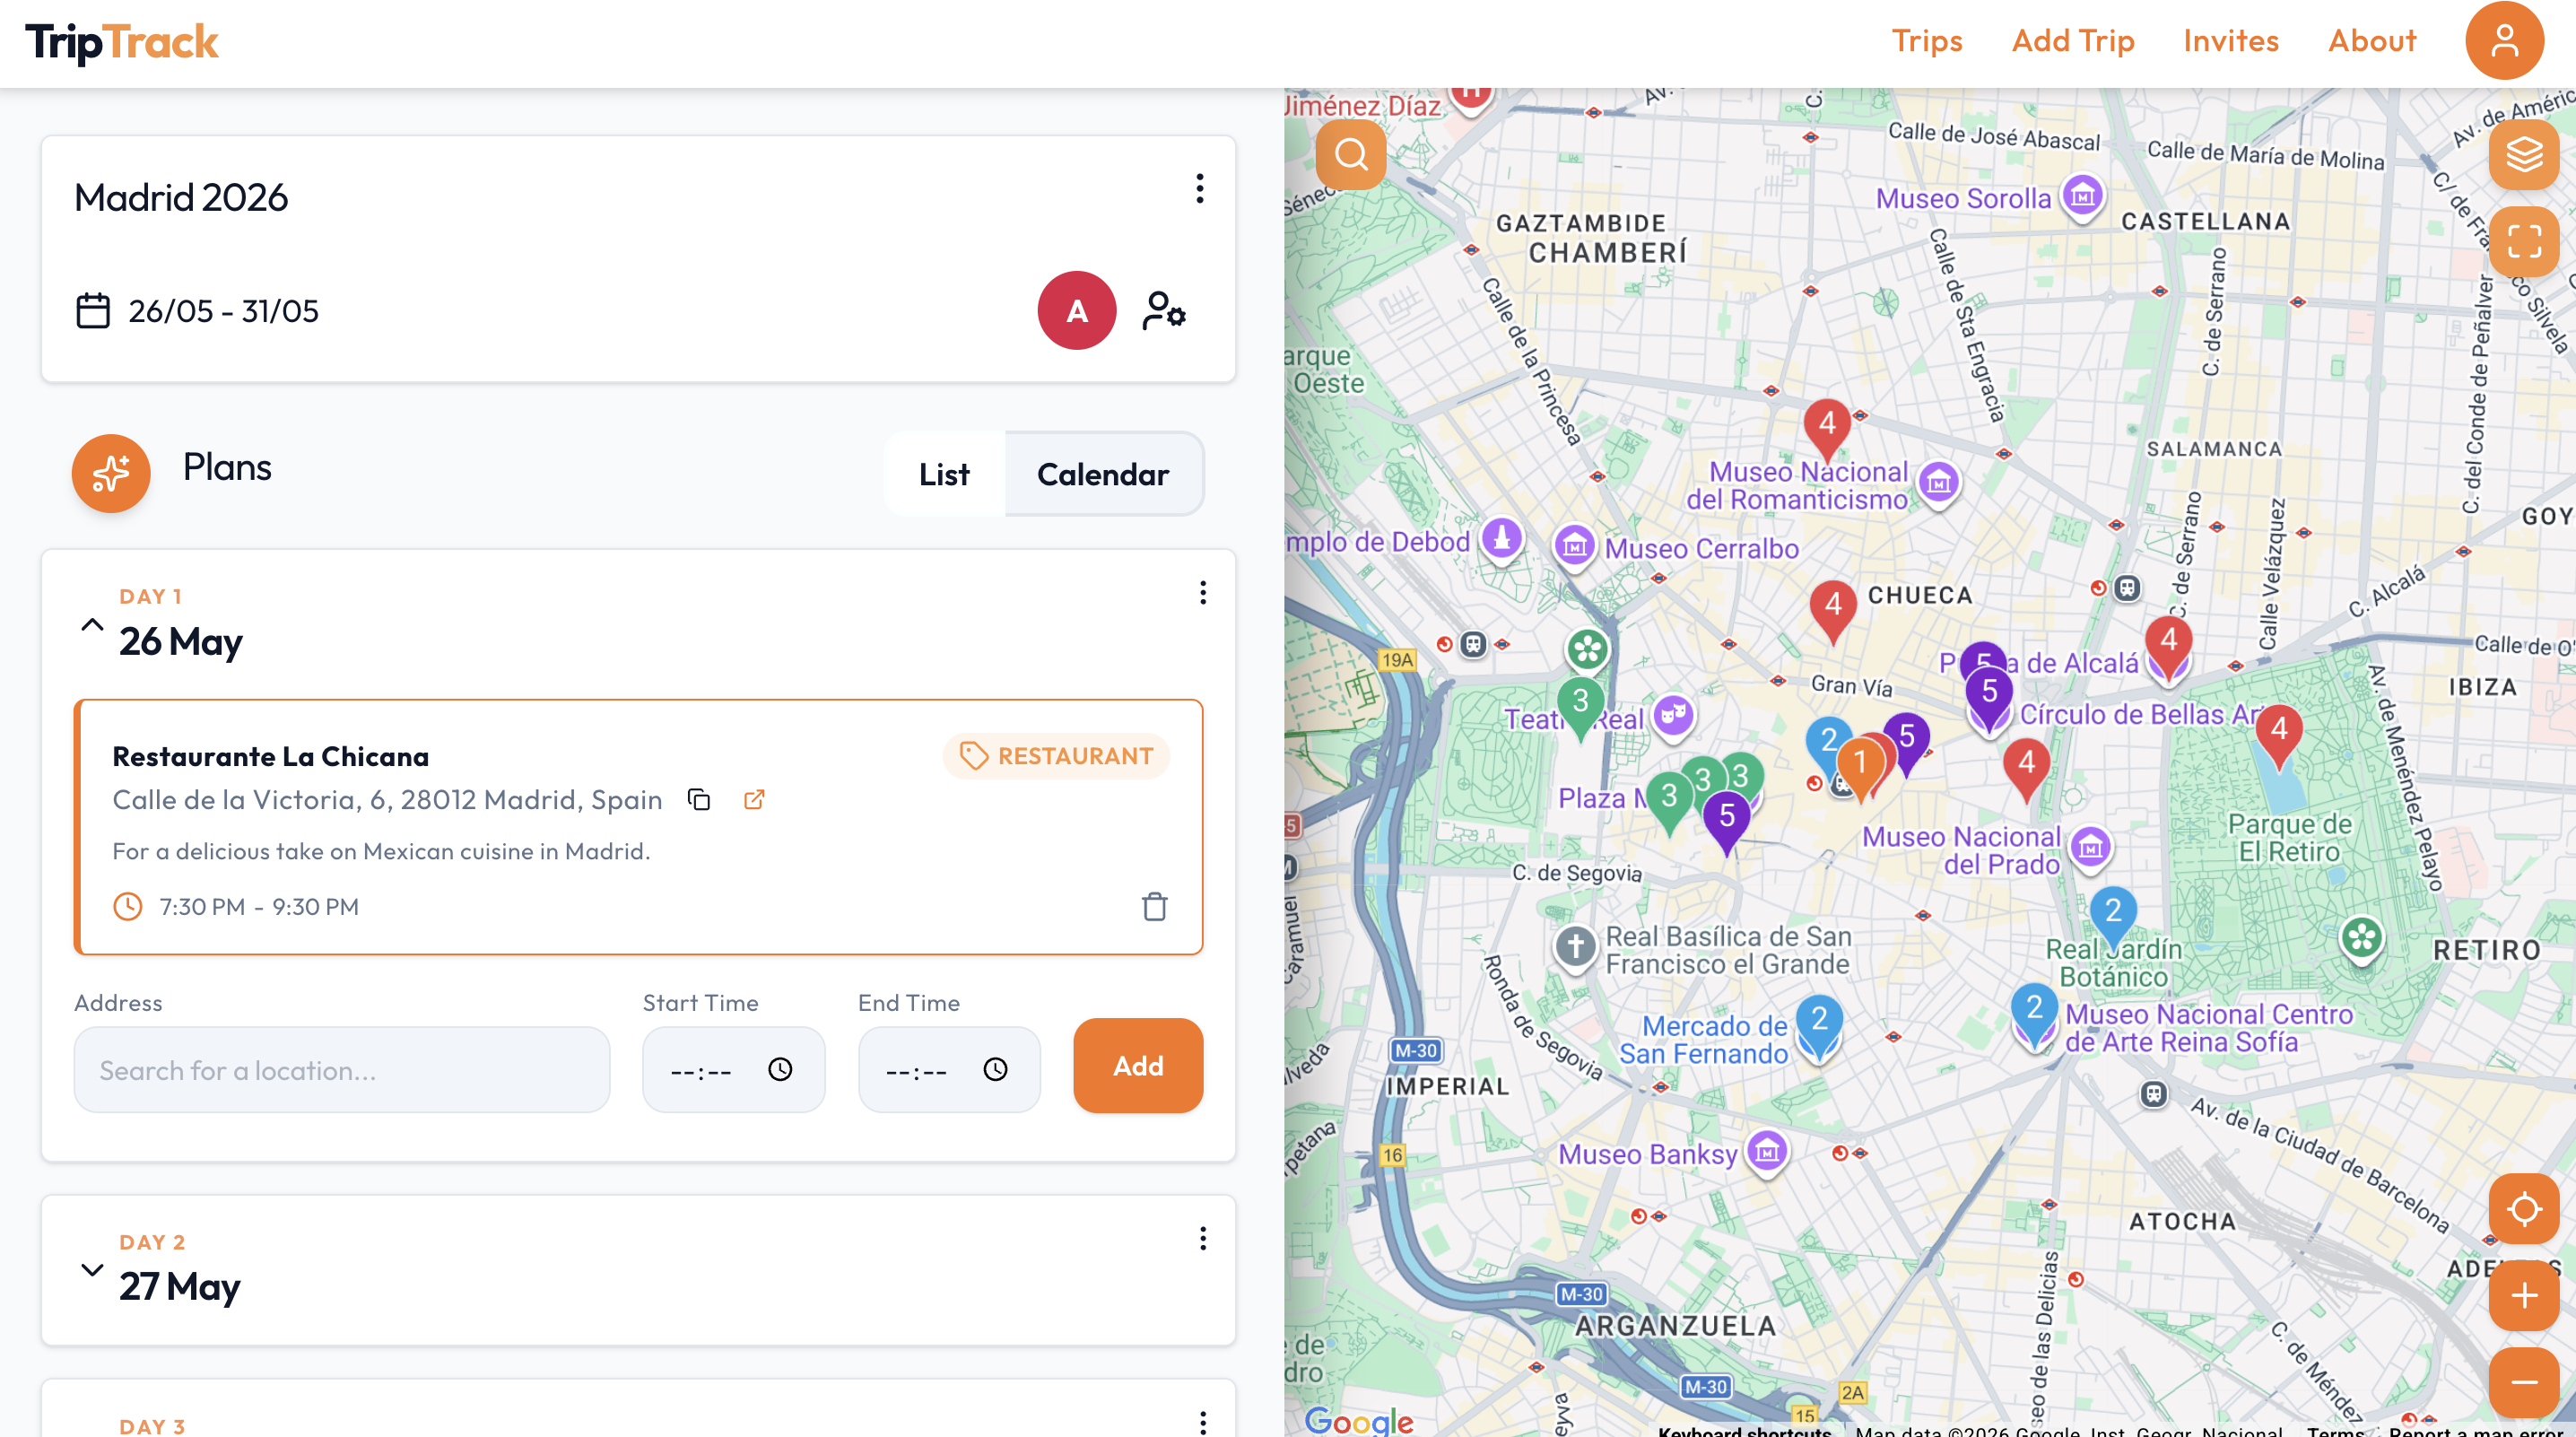Click the RESTAURANT tag badge

(1056, 755)
